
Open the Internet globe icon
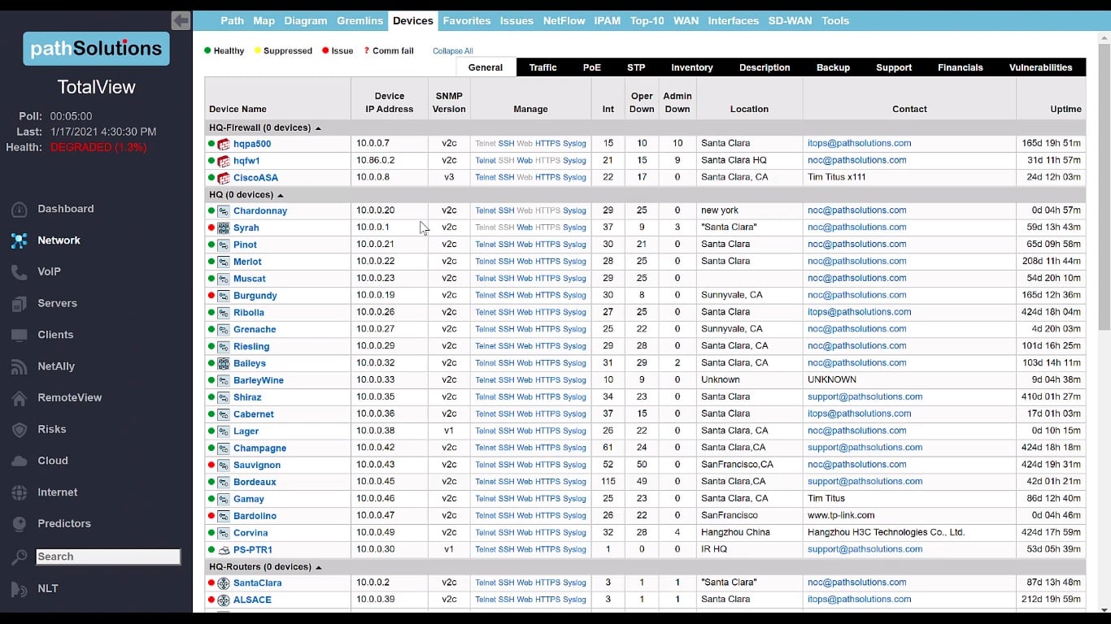(20, 492)
